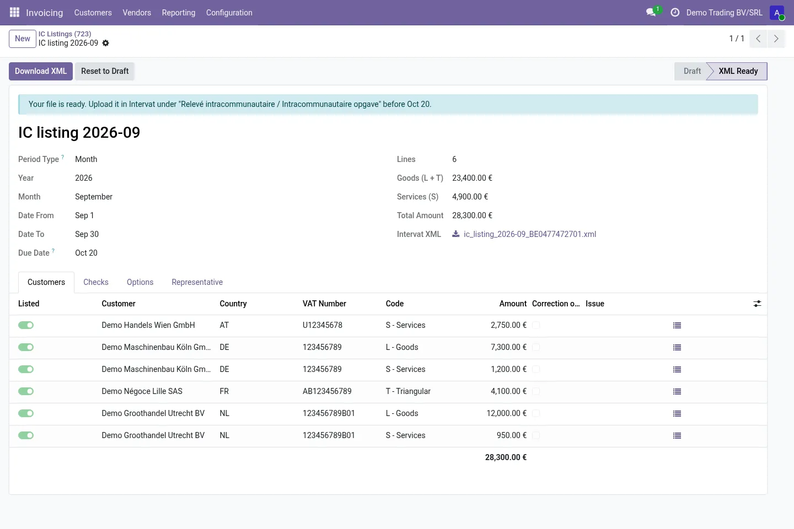Sort by the Amount column header
The width and height of the screenshot is (794, 529).
513,304
